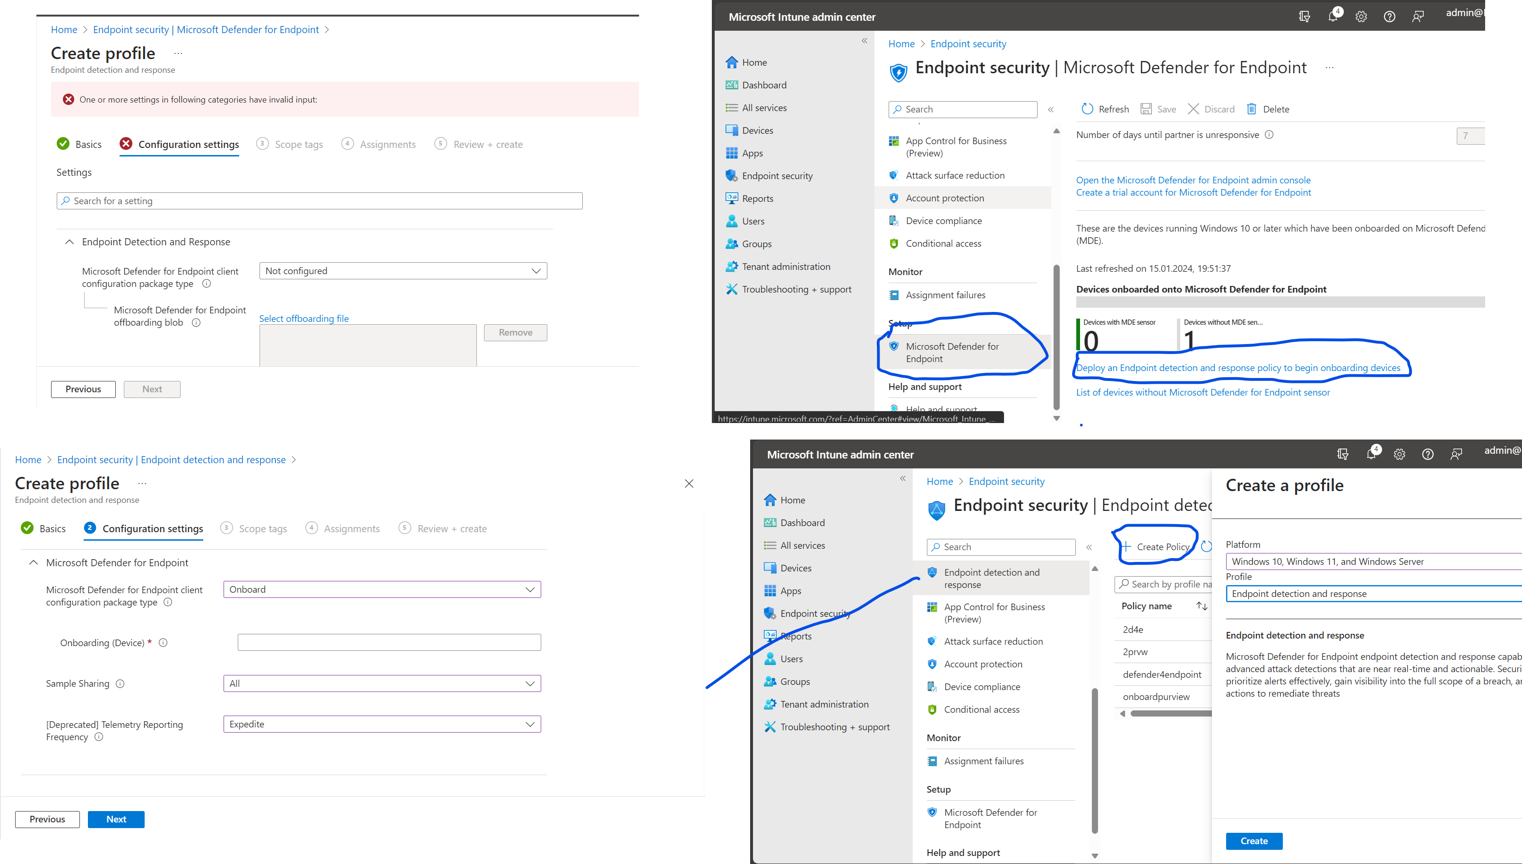View Assignment failures under Monitor

point(945,295)
